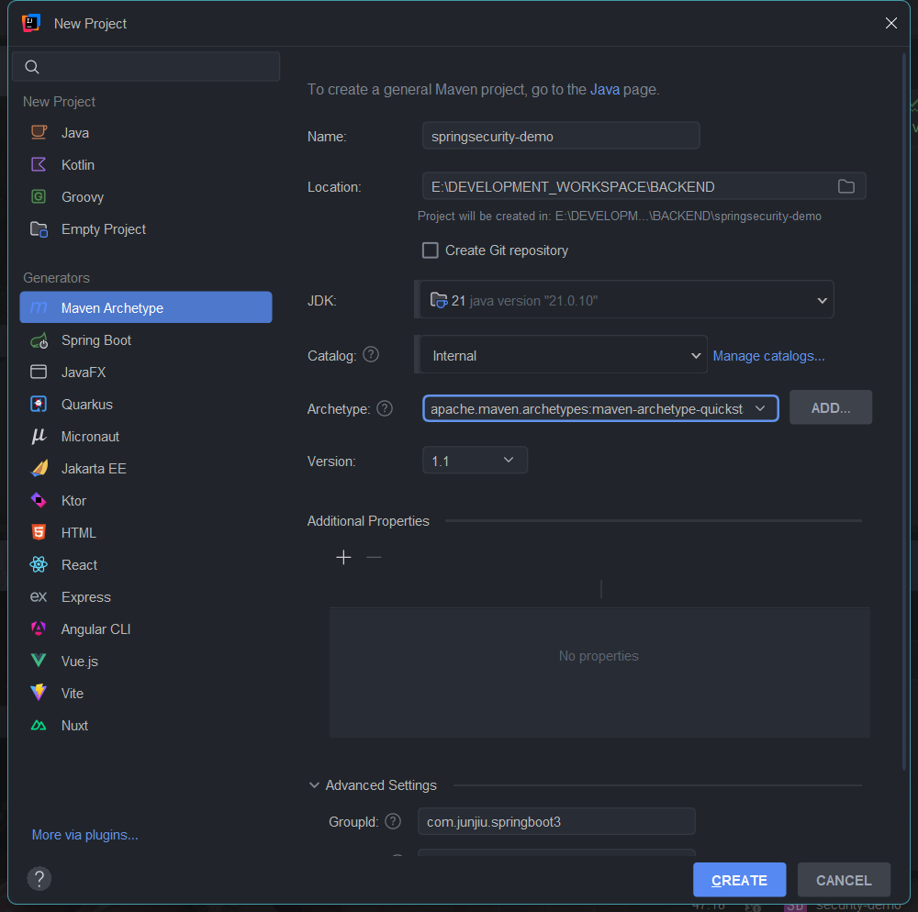Click the Spring Boot leaf icon
This screenshot has height=912, width=918.
39,339
